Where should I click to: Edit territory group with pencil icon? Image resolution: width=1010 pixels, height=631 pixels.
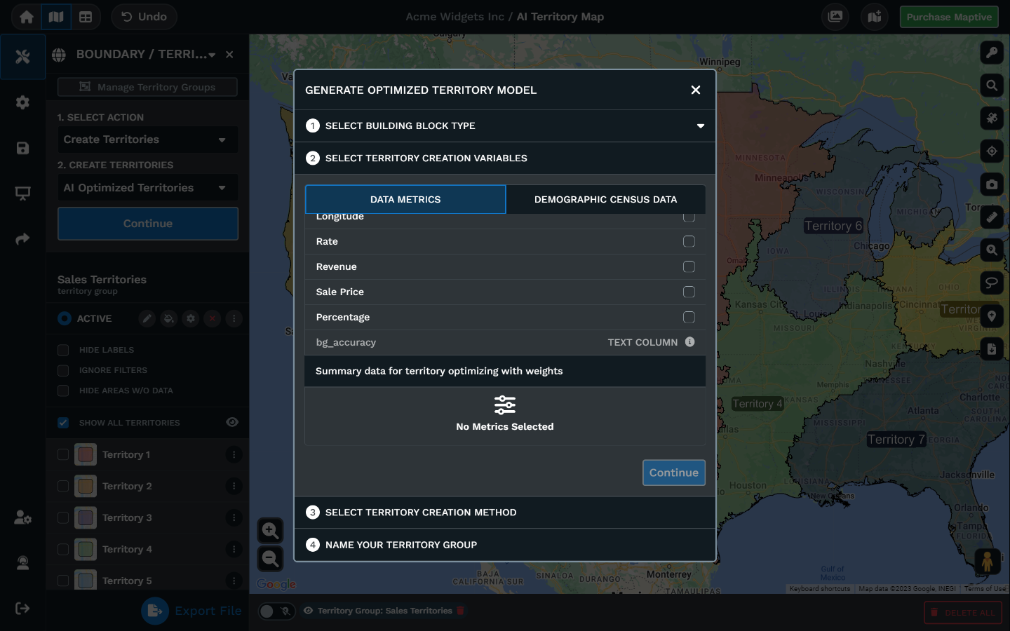(147, 318)
